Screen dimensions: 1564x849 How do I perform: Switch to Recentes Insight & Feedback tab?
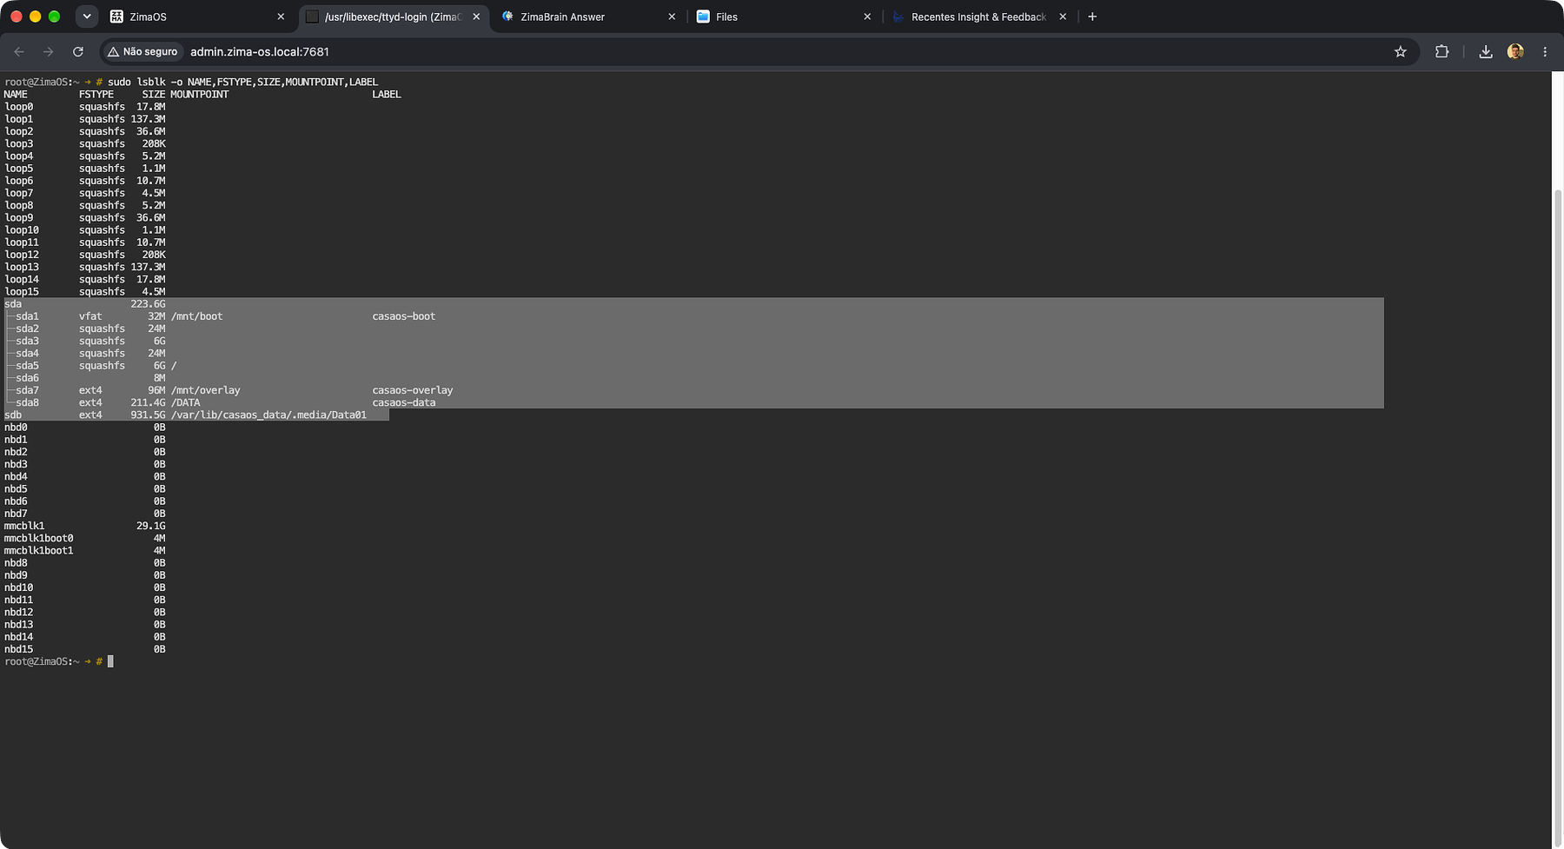click(979, 17)
